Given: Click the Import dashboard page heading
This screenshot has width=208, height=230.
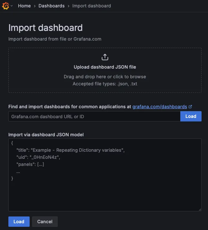Looking at the screenshot, I should pos(45,28).
